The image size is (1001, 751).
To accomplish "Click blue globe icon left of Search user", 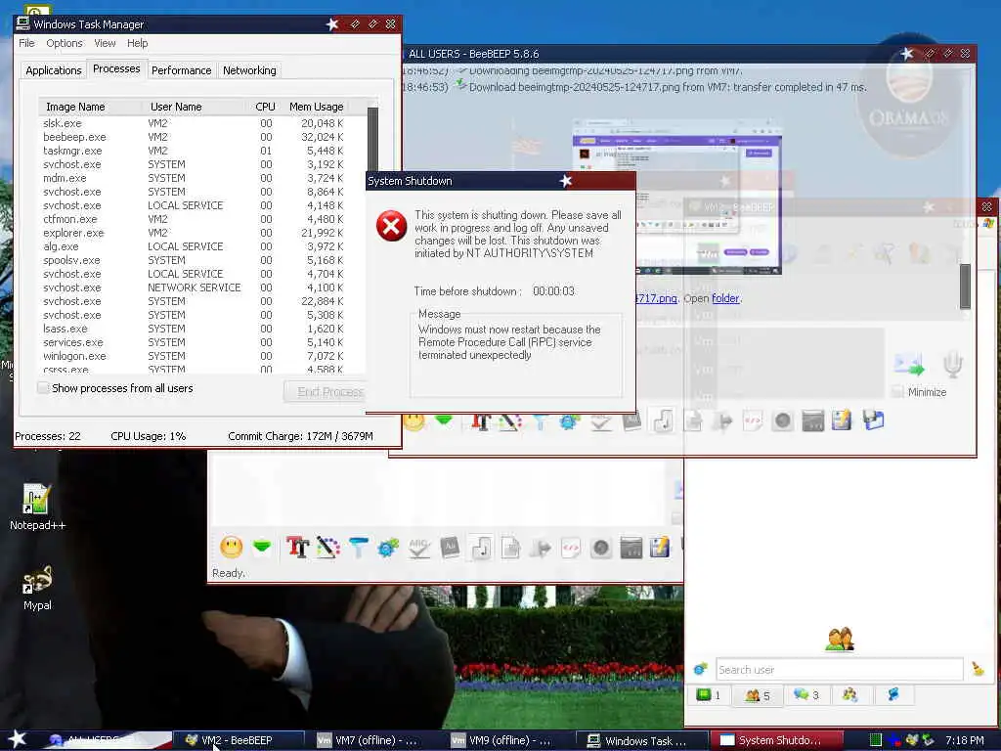I will pyautogui.click(x=700, y=669).
